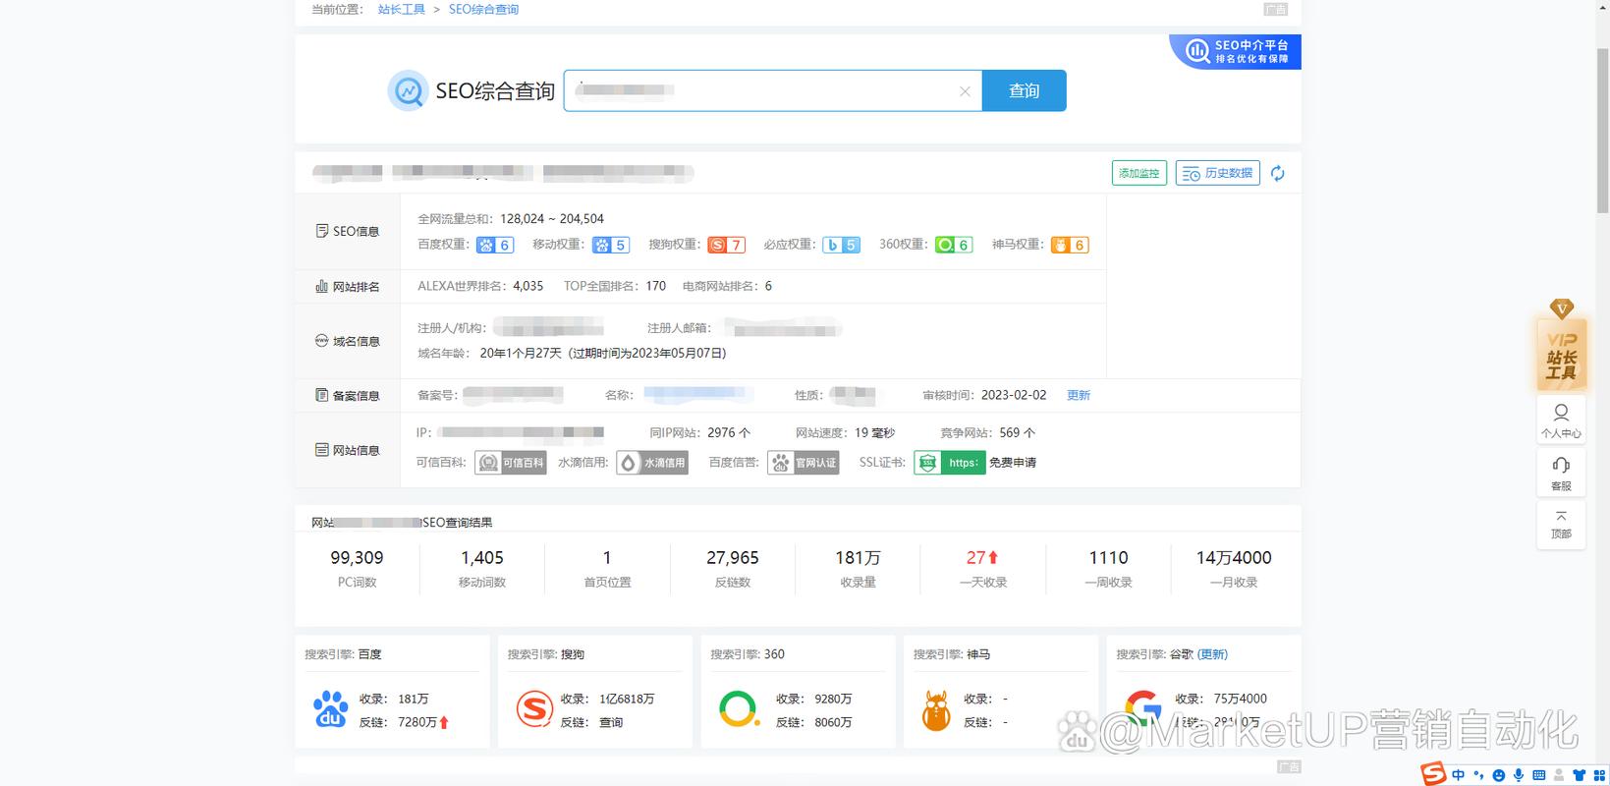The height and width of the screenshot is (786, 1610).
Task: Click the 可信百科 badge
Action: pyautogui.click(x=510, y=463)
